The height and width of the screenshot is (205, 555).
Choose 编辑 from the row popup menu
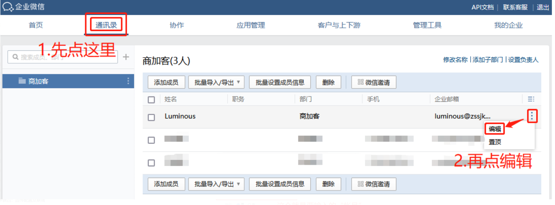click(x=495, y=129)
